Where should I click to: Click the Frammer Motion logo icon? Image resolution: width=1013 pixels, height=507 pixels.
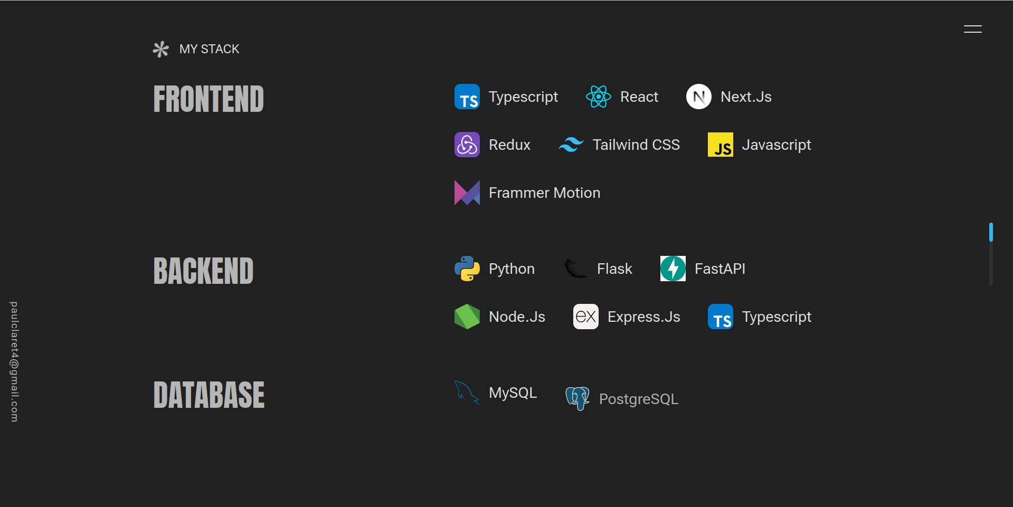point(467,193)
